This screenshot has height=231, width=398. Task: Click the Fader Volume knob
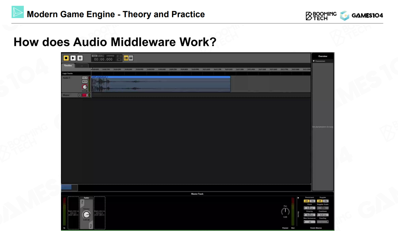(x=86, y=214)
